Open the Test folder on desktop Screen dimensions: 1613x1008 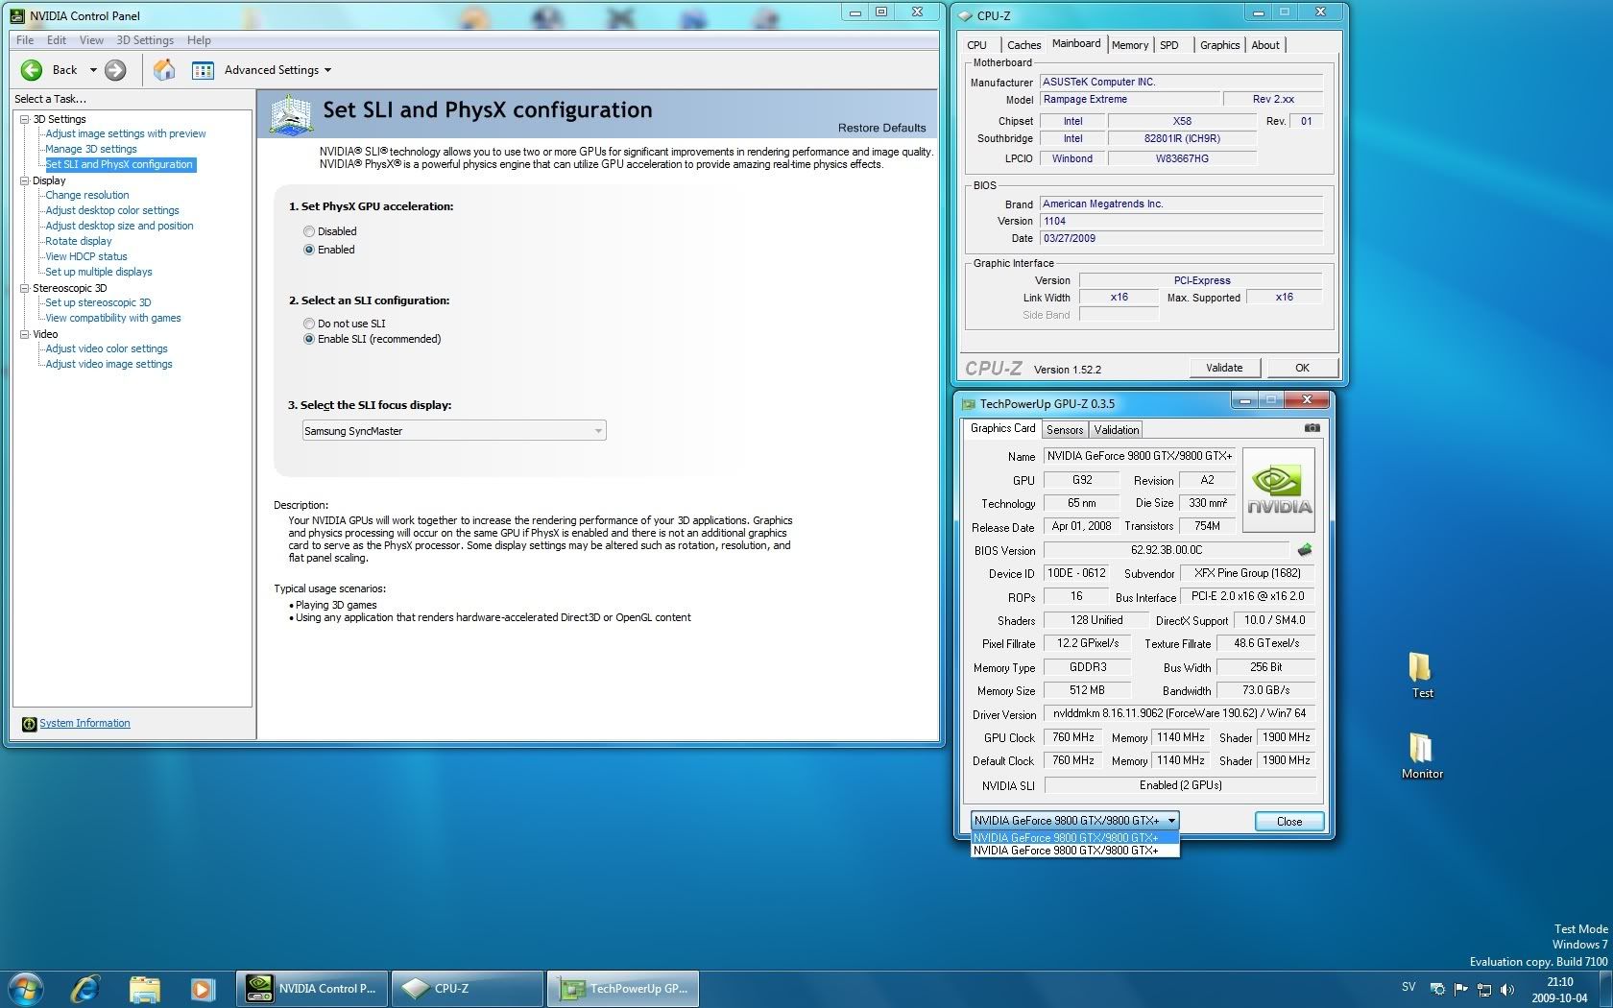(1421, 675)
